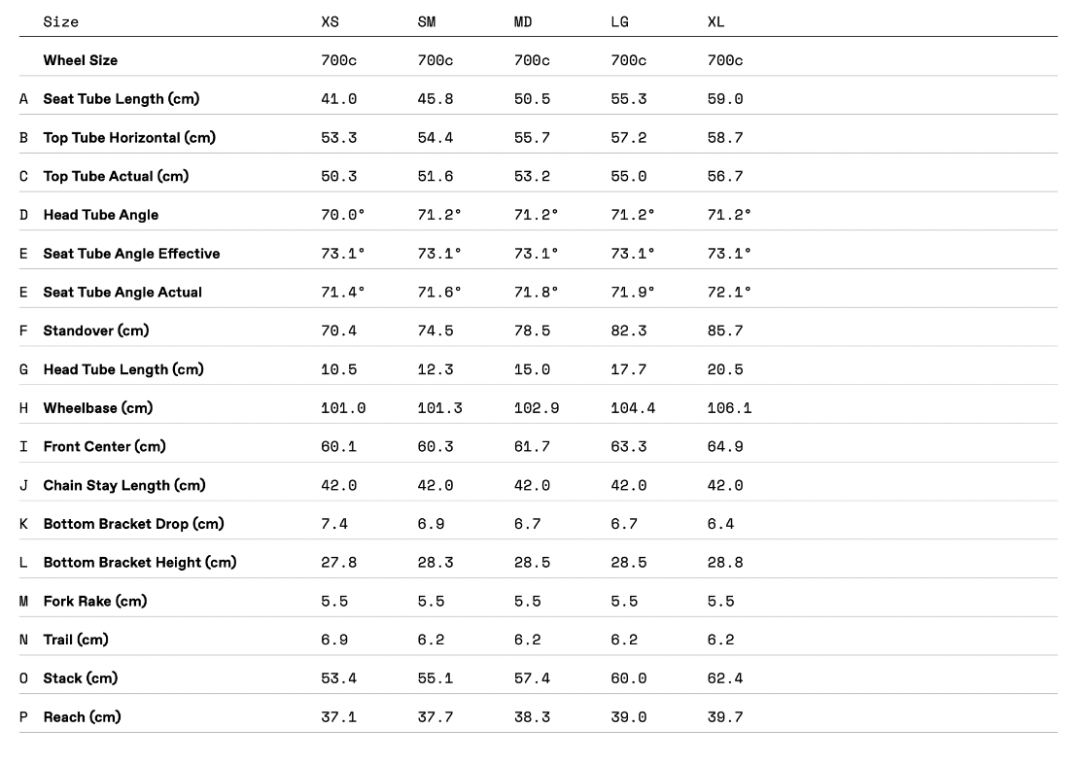
Task: Select the MD size column header
Action: [523, 22]
